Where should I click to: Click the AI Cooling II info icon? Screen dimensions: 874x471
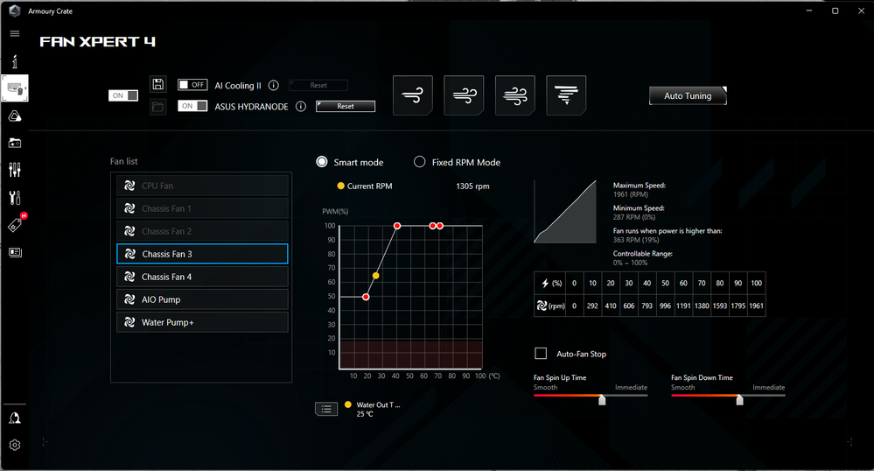click(x=274, y=86)
